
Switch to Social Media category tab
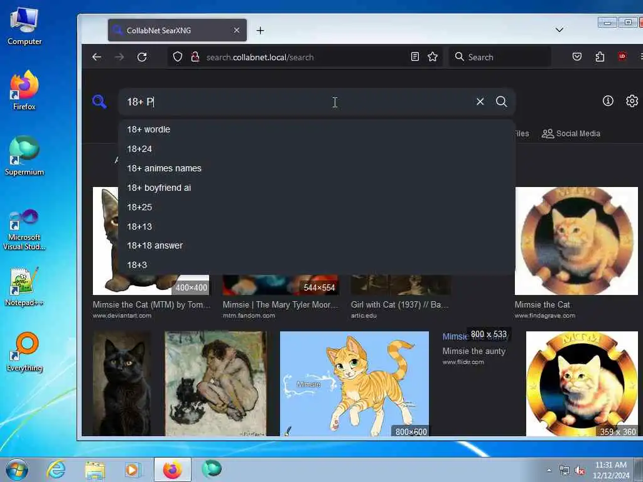[571, 134]
